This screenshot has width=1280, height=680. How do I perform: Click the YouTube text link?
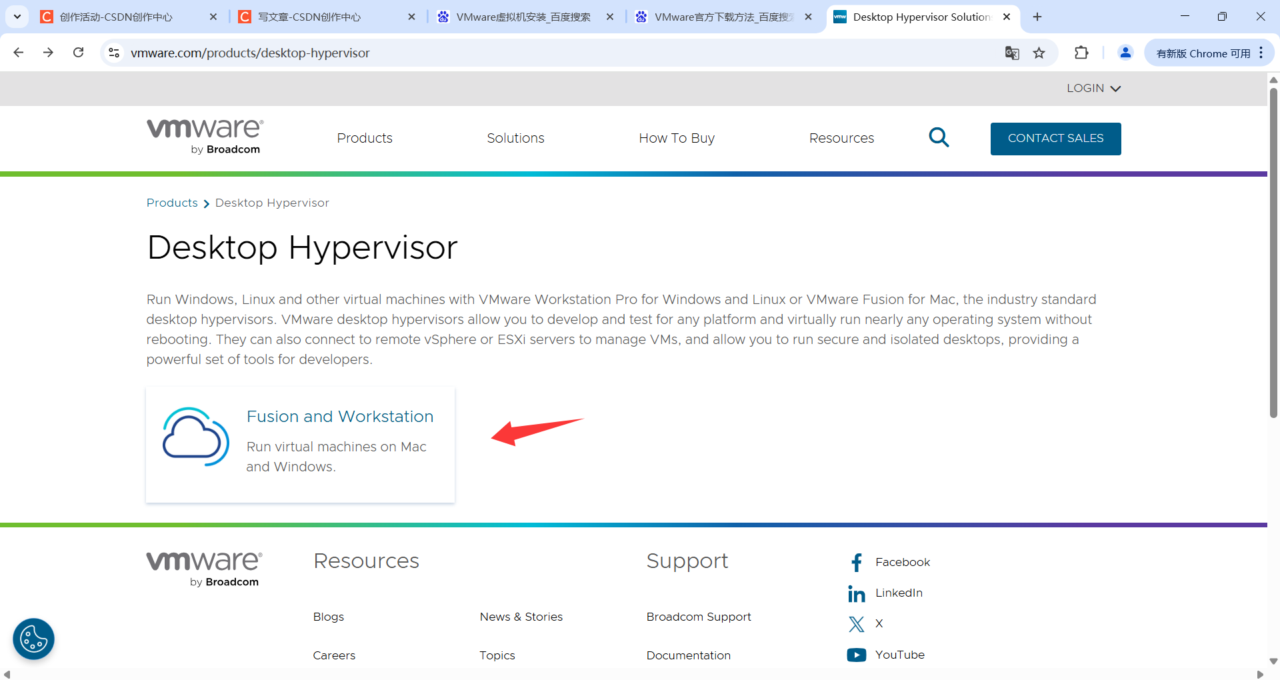900,655
